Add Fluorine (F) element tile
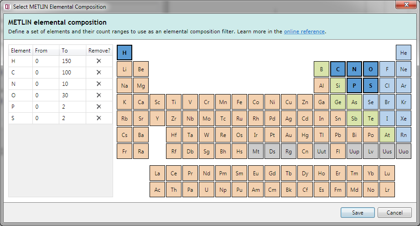Image resolution: width=420 pixels, height=226 pixels. [x=387, y=69]
